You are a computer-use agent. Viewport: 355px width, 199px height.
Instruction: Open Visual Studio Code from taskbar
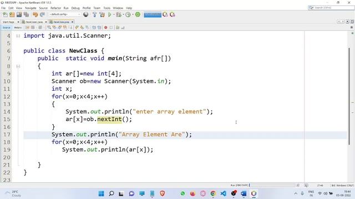click(x=223, y=193)
